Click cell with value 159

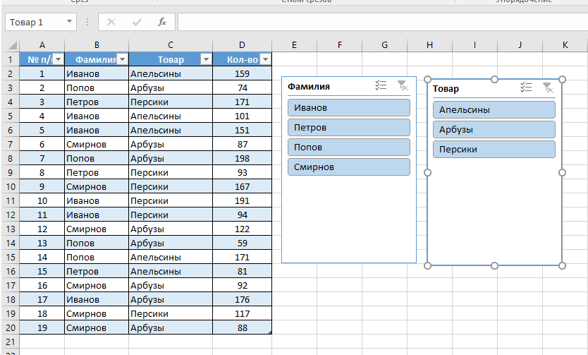[x=242, y=73]
